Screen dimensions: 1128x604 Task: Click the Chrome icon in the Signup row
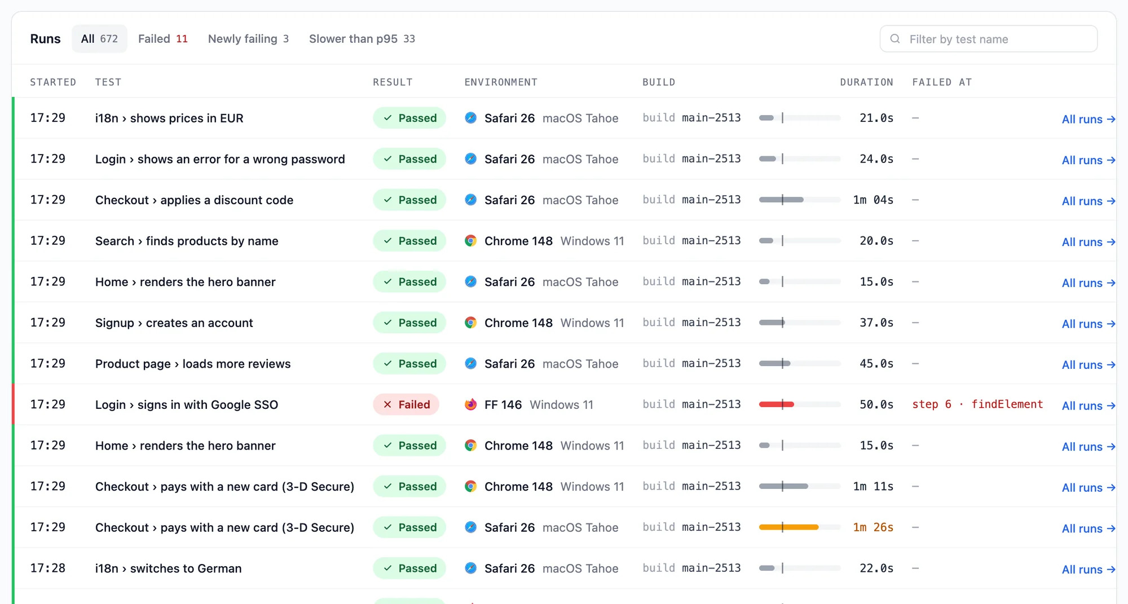[x=471, y=323]
